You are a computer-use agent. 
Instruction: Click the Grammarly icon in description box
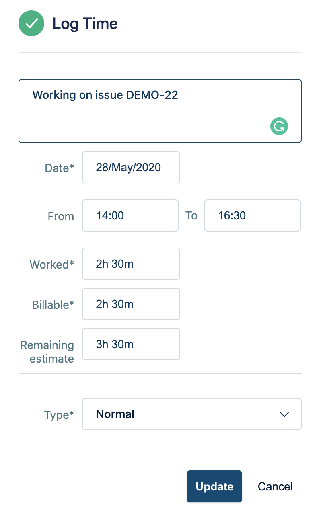(x=279, y=126)
